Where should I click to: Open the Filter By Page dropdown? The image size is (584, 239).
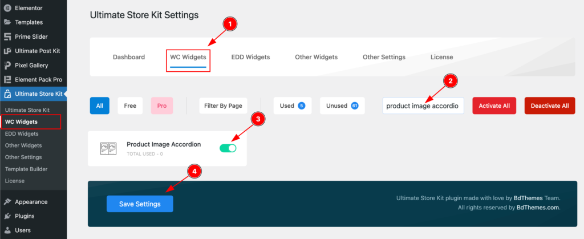[x=224, y=106]
